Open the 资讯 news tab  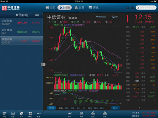pyautogui.click(x=94, y=8)
